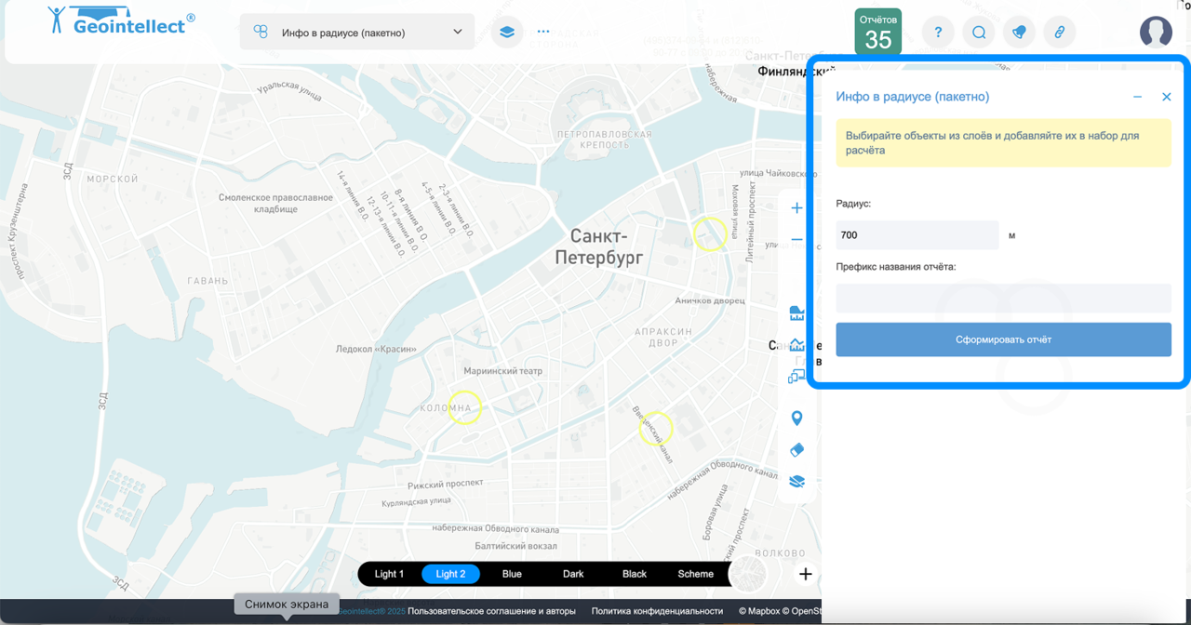Viewport: 1191px width, 625px height.
Task: Open the three-dots more options menu
Action: pyautogui.click(x=543, y=32)
